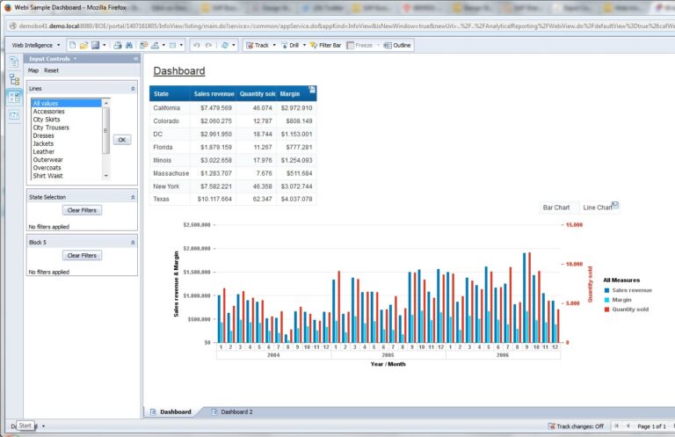Toggle the Outline button
The image size is (675, 437).
(x=397, y=45)
